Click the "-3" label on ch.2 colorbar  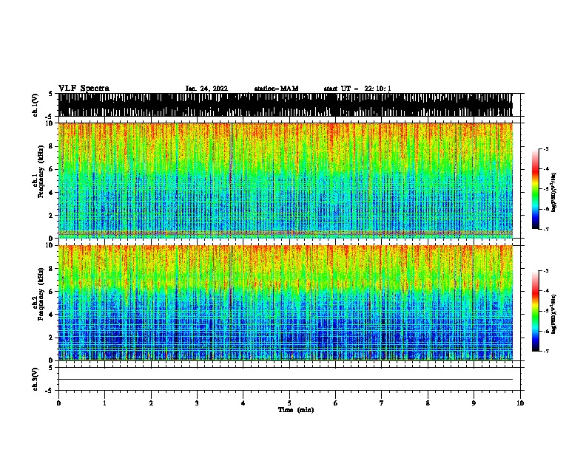click(x=546, y=271)
